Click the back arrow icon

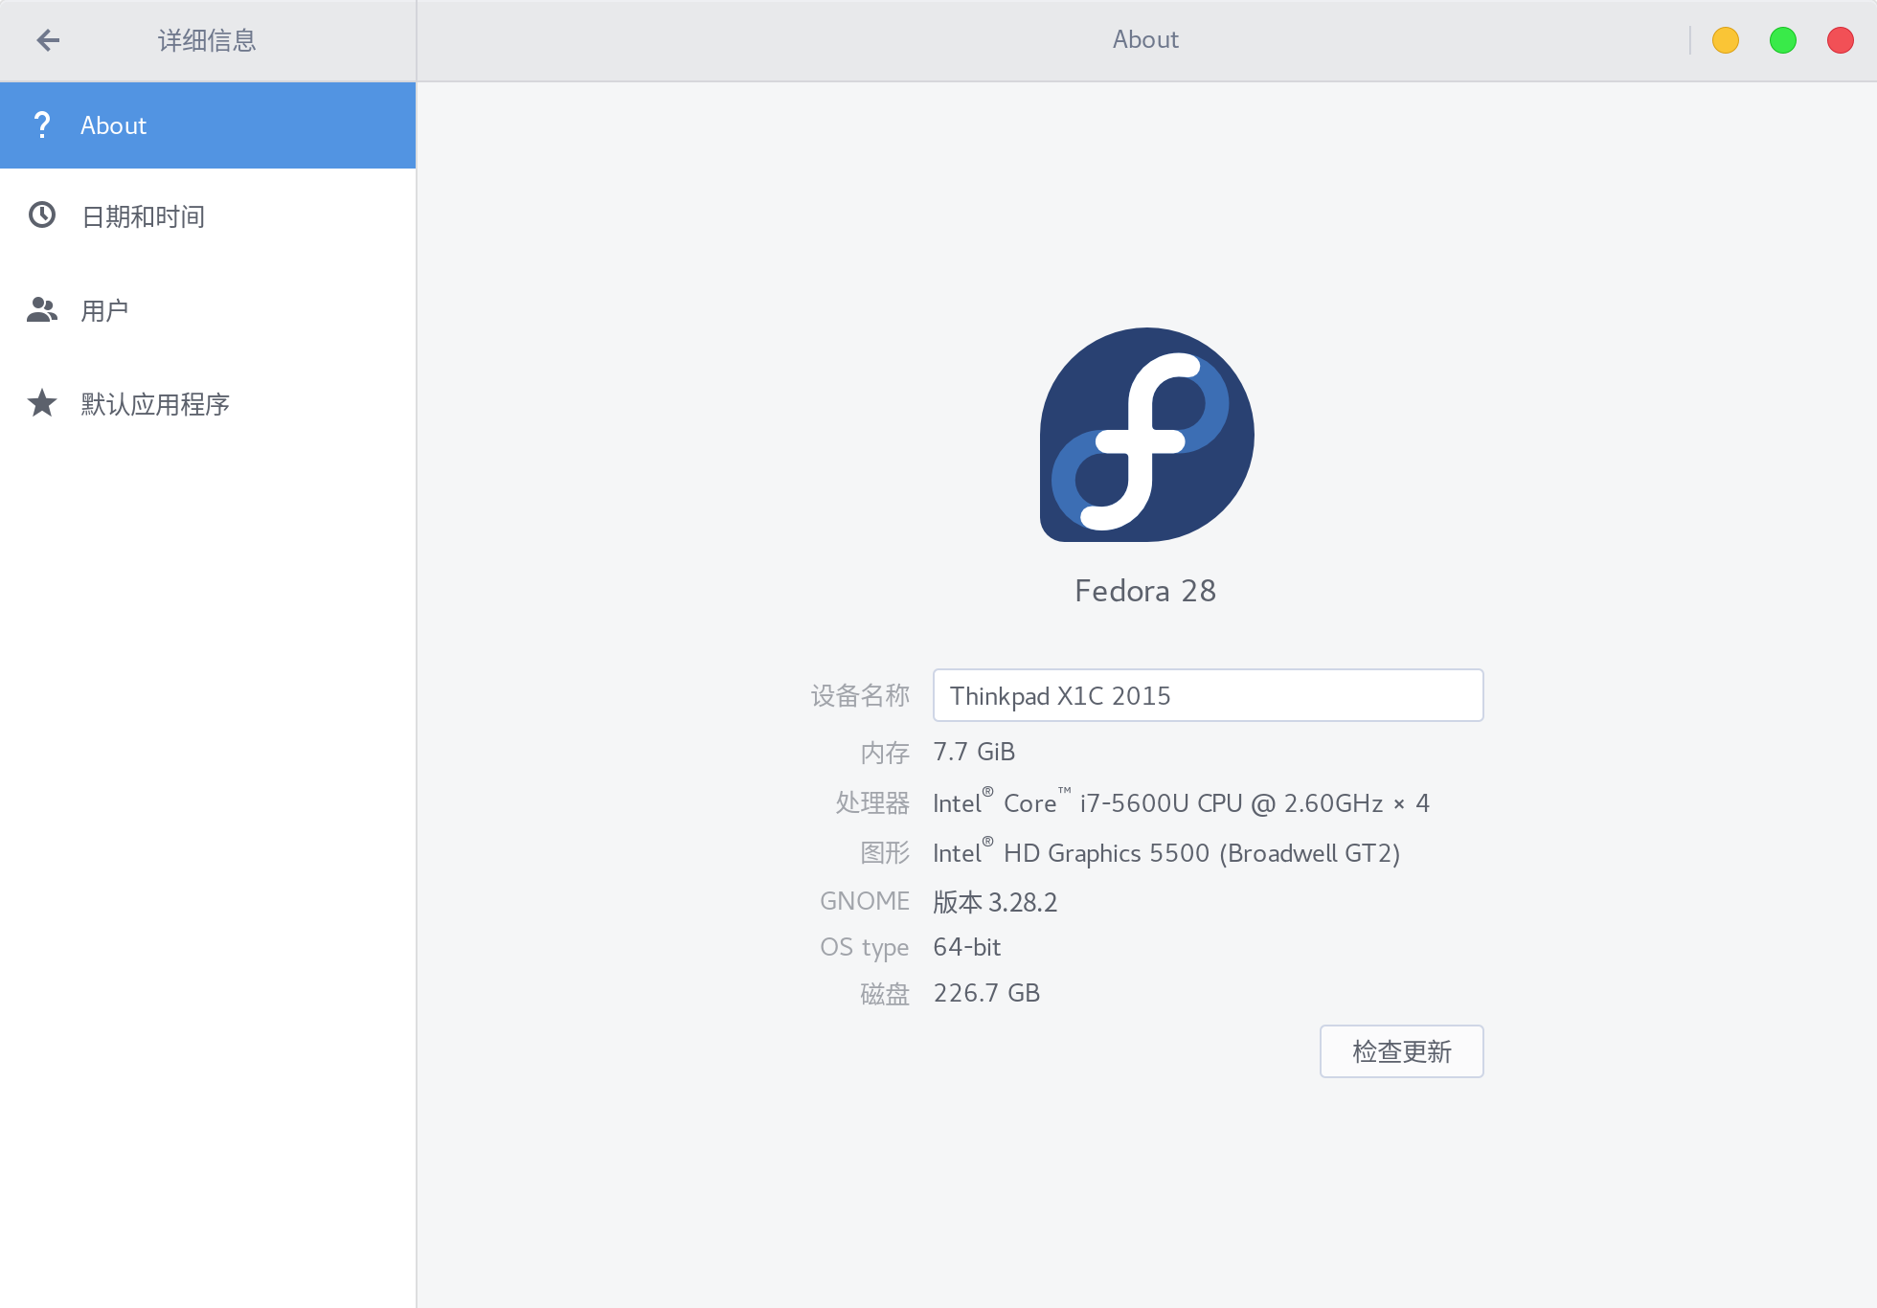pos(48,40)
